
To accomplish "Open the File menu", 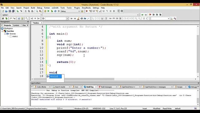I will [2, 8].
